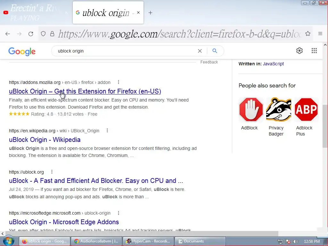The image size is (328, 246).
Task: Open more options for Wikipedia result
Action: tap(107, 130)
